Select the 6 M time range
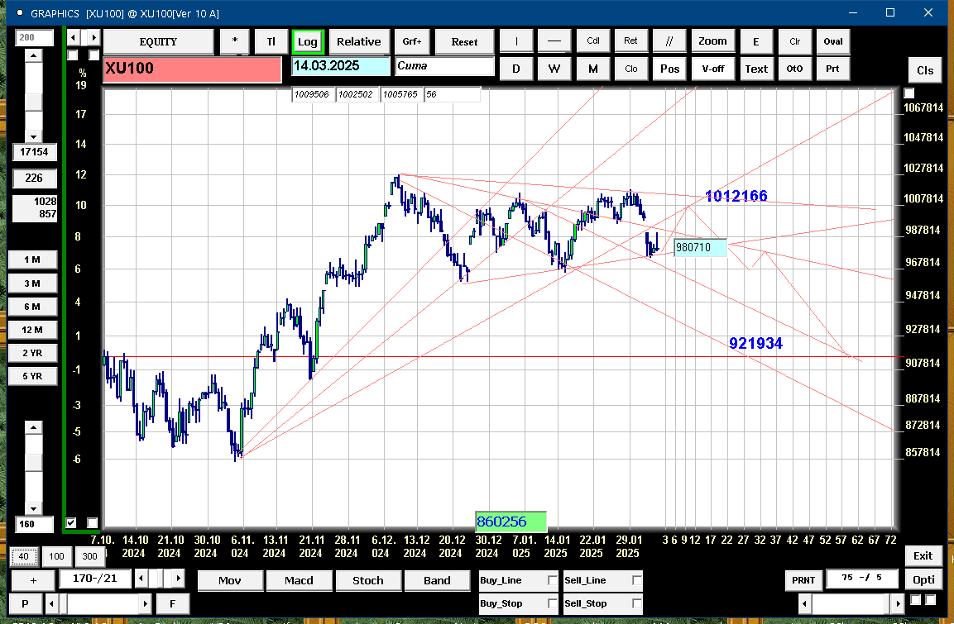The height and width of the screenshot is (624, 954). point(32,307)
